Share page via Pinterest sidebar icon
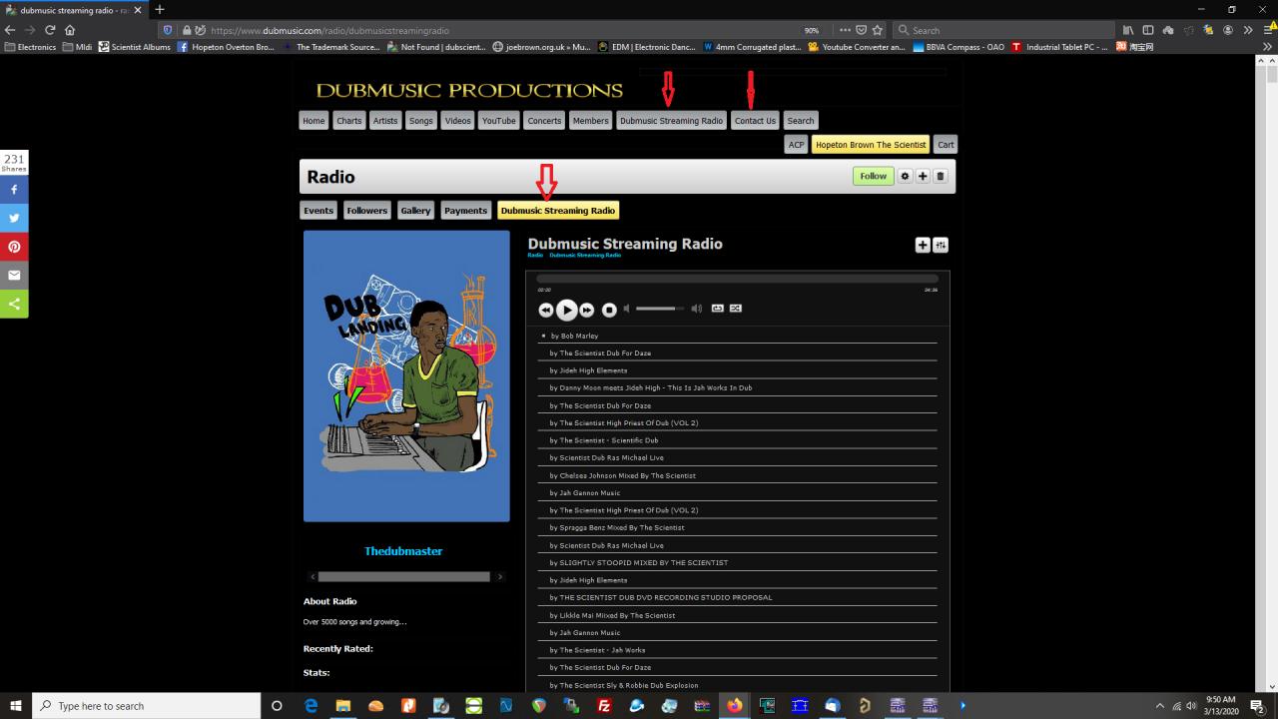Image resolution: width=1278 pixels, height=719 pixels. tap(14, 246)
